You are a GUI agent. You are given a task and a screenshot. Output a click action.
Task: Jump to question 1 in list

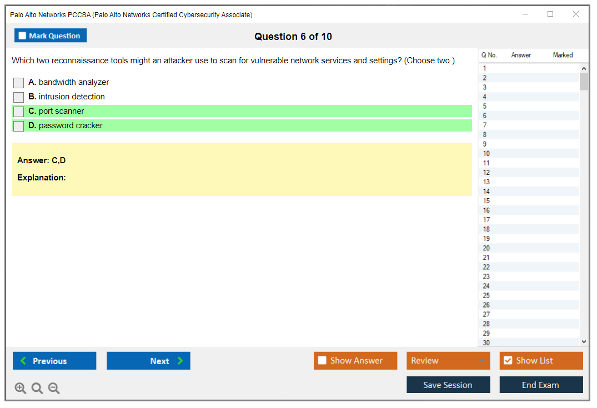point(485,68)
